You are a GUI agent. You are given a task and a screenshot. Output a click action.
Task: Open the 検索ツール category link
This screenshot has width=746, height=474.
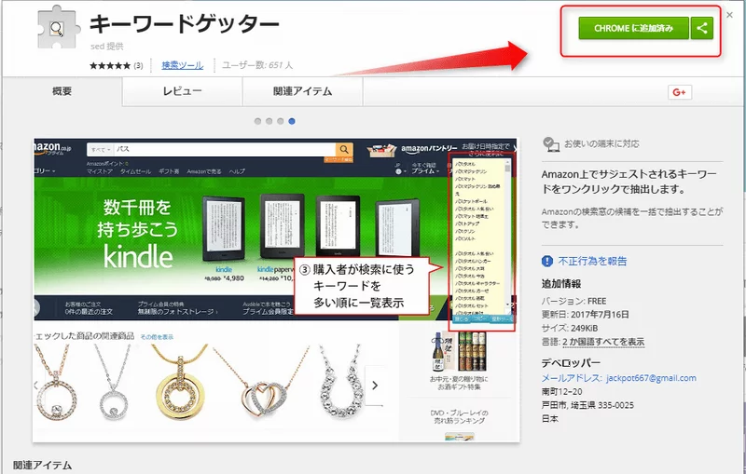click(182, 65)
